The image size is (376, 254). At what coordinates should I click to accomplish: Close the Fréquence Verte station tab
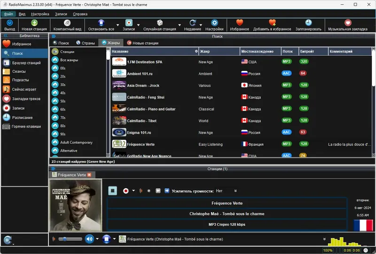(x=89, y=175)
